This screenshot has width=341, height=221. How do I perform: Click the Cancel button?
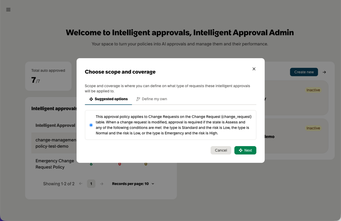pos(221,150)
